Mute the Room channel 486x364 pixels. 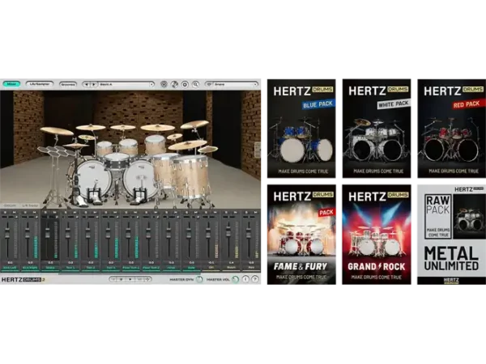(x=236, y=212)
